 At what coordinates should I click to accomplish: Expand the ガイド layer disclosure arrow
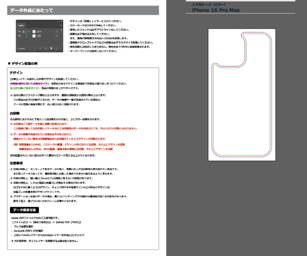coord(29,32)
